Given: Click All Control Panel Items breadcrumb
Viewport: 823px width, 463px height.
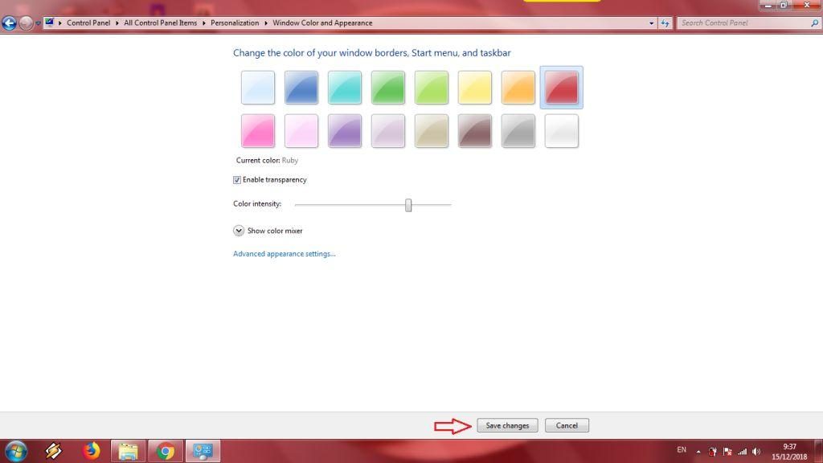Looking at the screenshot, I should coord(160,23).
